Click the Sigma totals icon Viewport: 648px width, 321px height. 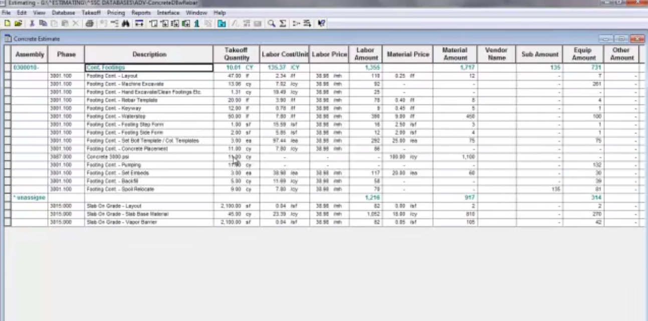point(283,23)
